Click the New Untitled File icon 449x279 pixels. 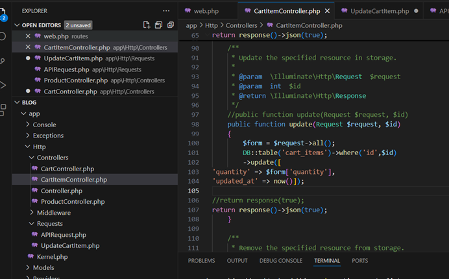coord(147,25)
